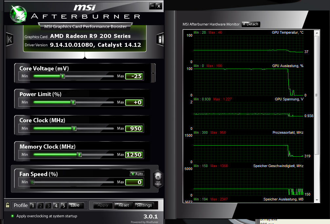Open the Settings dialog
Image resolution: width=330 pixels, height=224 pixels.
click(144, 205)
